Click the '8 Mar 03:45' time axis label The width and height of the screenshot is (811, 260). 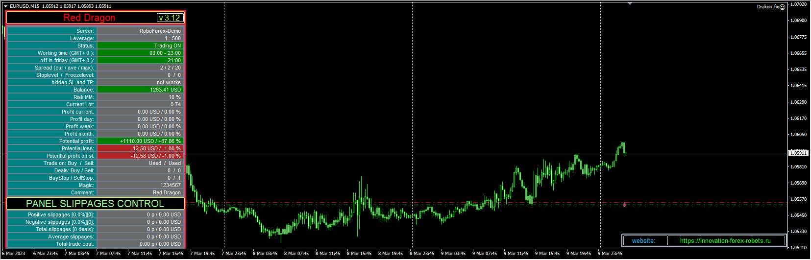265,254
